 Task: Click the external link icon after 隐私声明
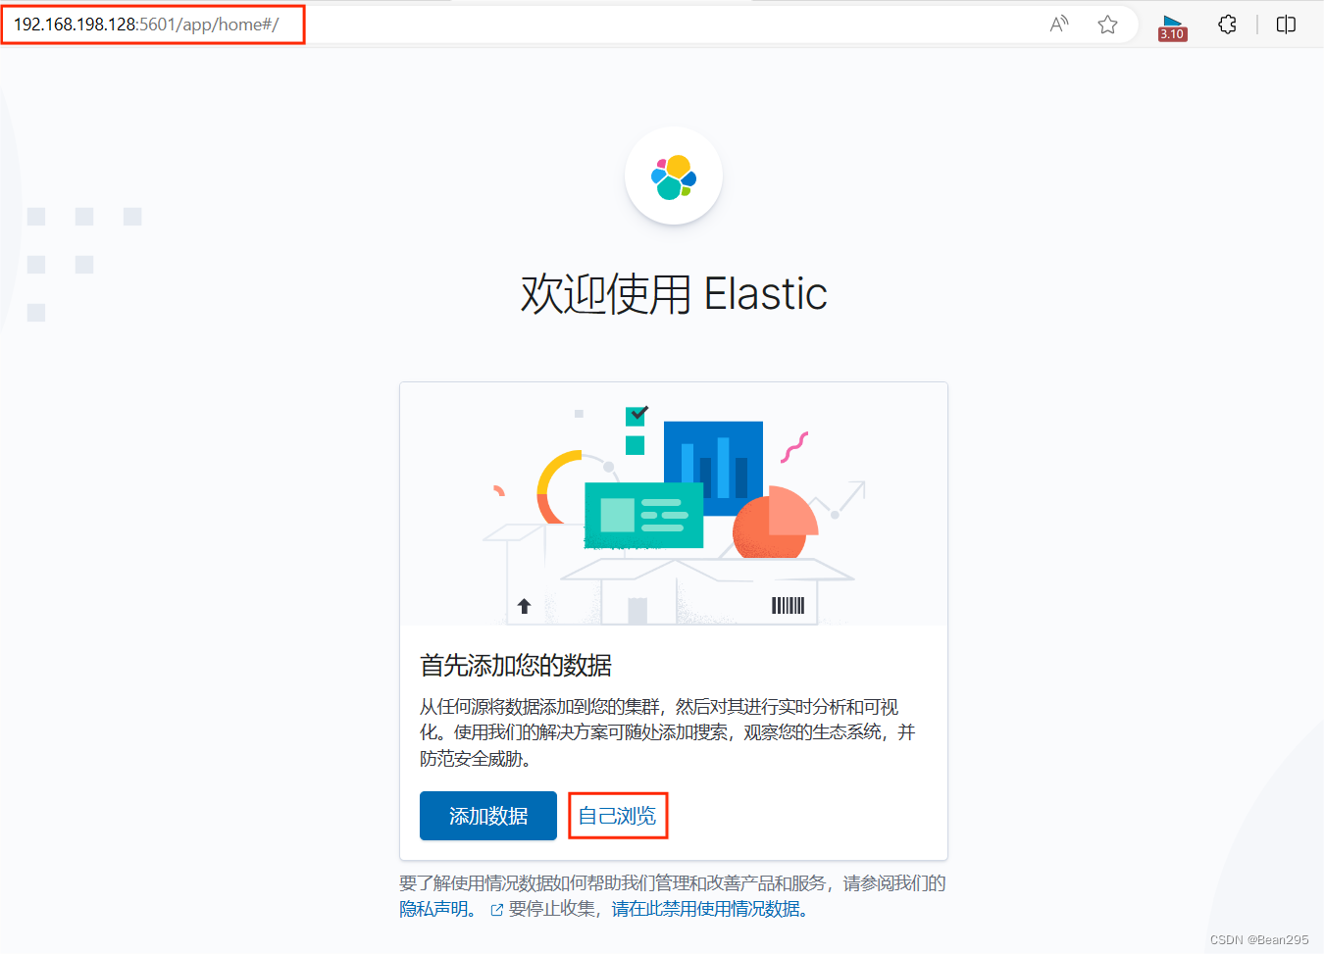(x=497, y=910)
